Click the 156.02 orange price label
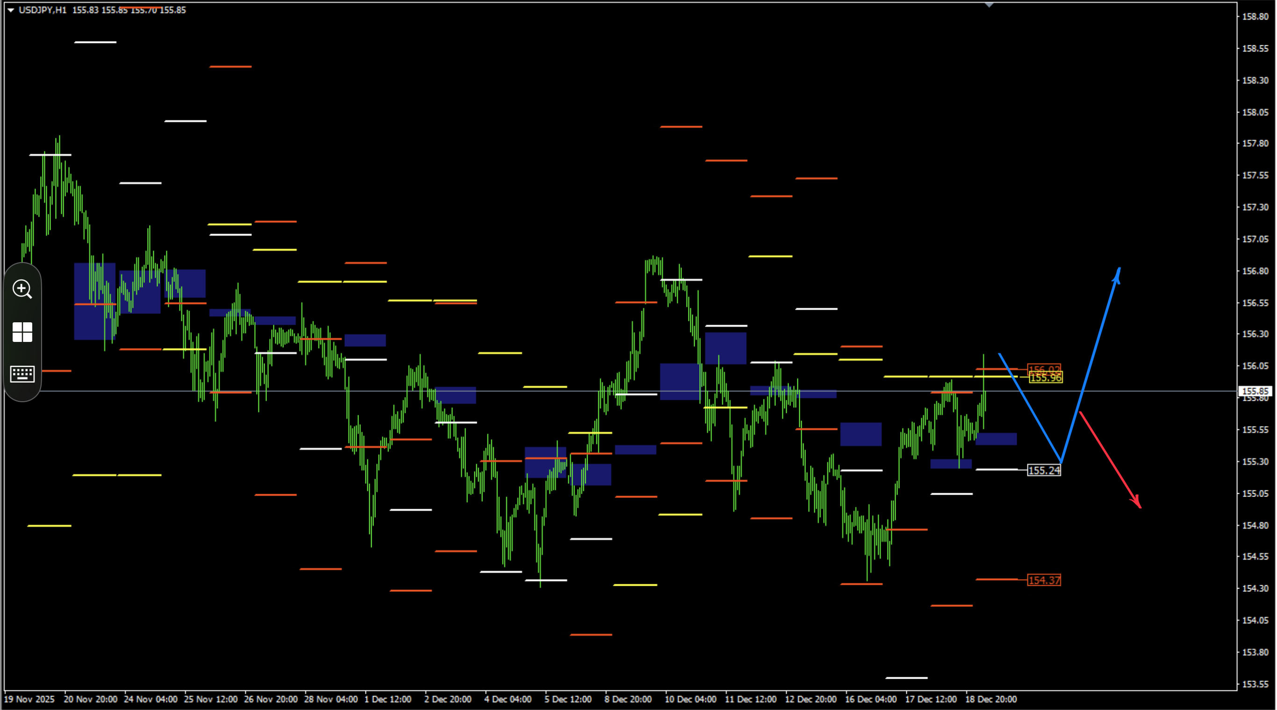1277x710 pixels. (x=1044, y=369)
